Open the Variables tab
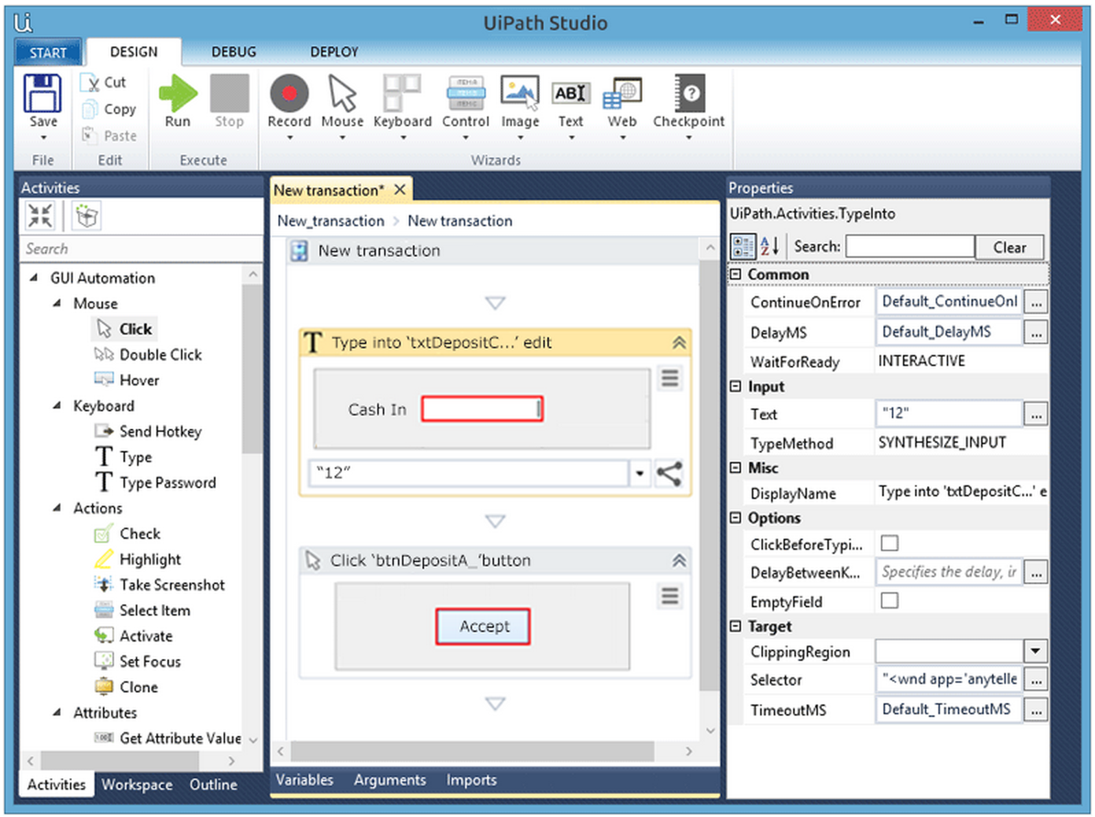The height and width of the screenshot is (817, 1095). click(x=305, y=780)
